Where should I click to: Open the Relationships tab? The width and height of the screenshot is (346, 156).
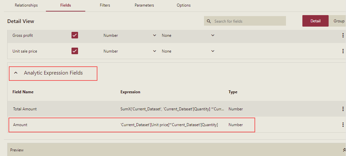pyautogui.click(x=26, y=5)
